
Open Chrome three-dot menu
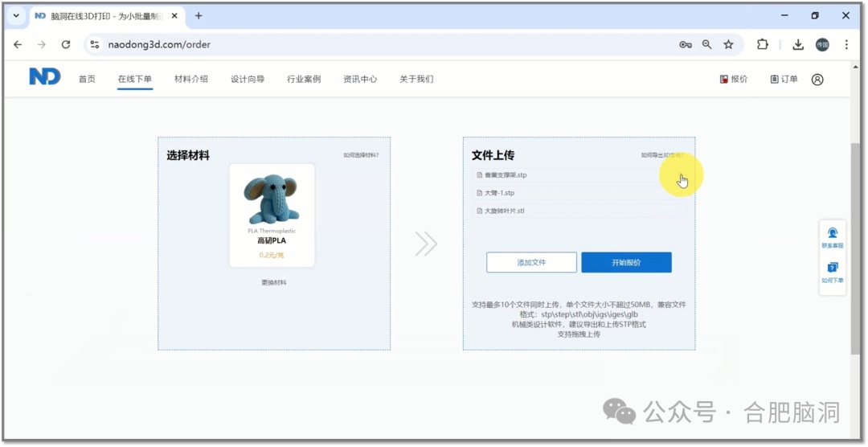coord(846,45)
